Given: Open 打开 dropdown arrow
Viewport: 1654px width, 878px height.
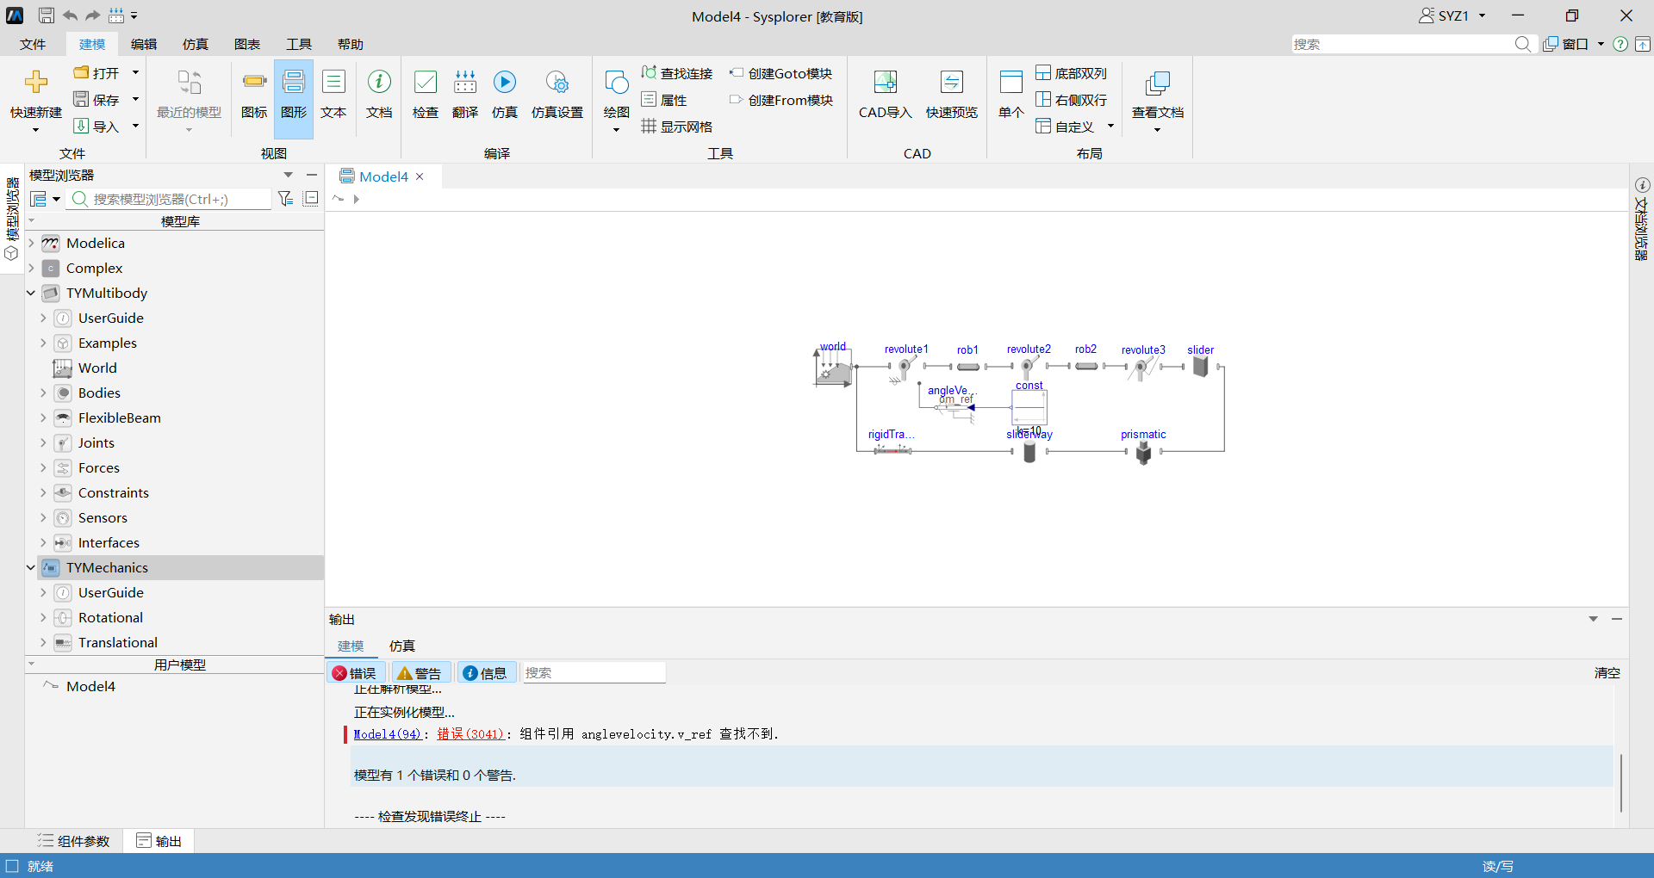Looking at the screenshot, I should [135, 73].
